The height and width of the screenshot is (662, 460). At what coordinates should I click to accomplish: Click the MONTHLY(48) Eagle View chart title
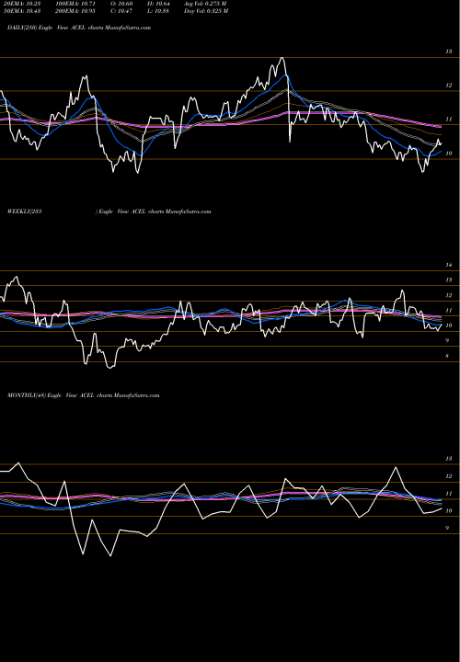point(83,395)
